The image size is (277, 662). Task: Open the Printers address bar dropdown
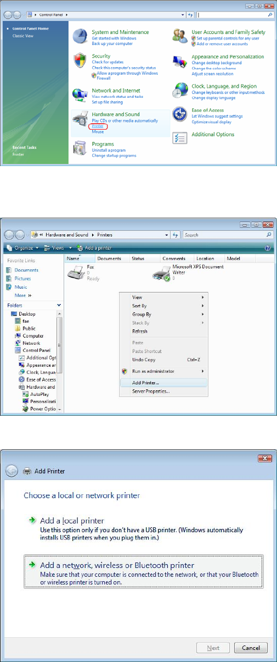click(167, 235)
